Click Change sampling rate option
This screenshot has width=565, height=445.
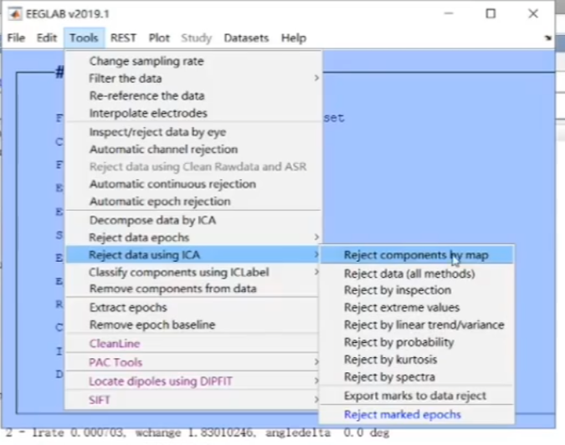click(x=146, y=60)
